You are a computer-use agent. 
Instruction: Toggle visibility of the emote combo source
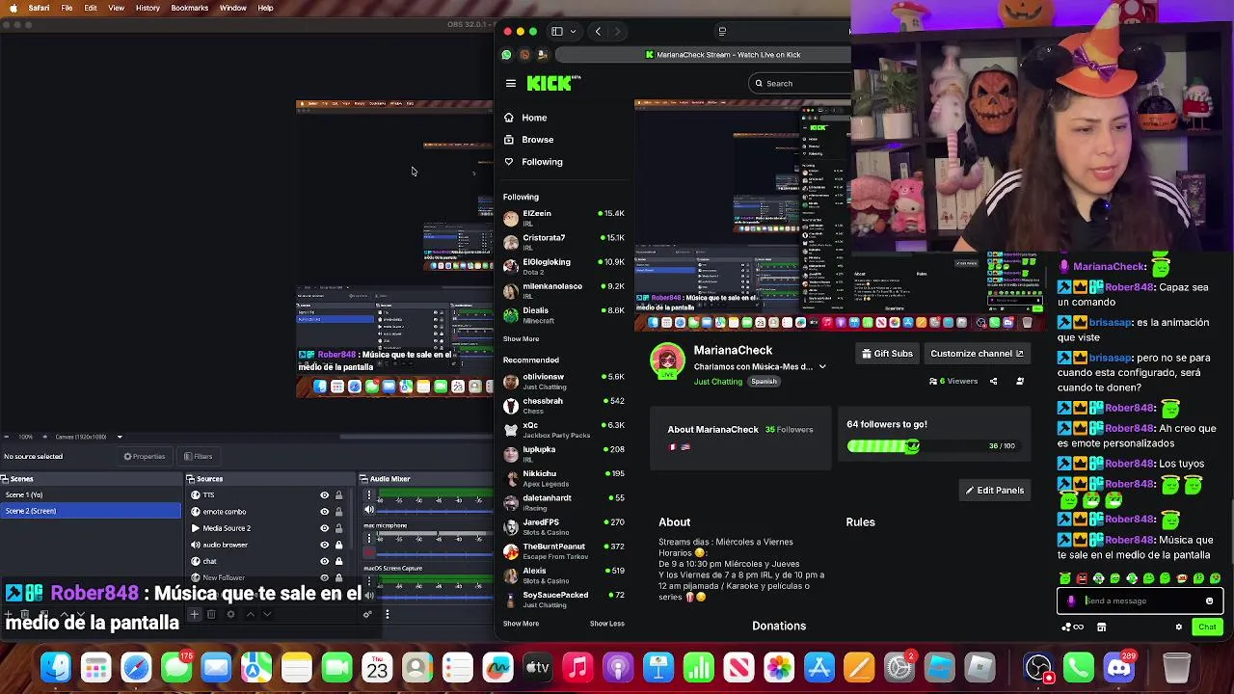324,512
